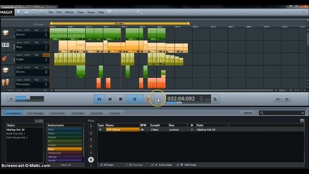Click the add button above Styles
This screenshot has width=309, height=174.
(x=39, y=121)
